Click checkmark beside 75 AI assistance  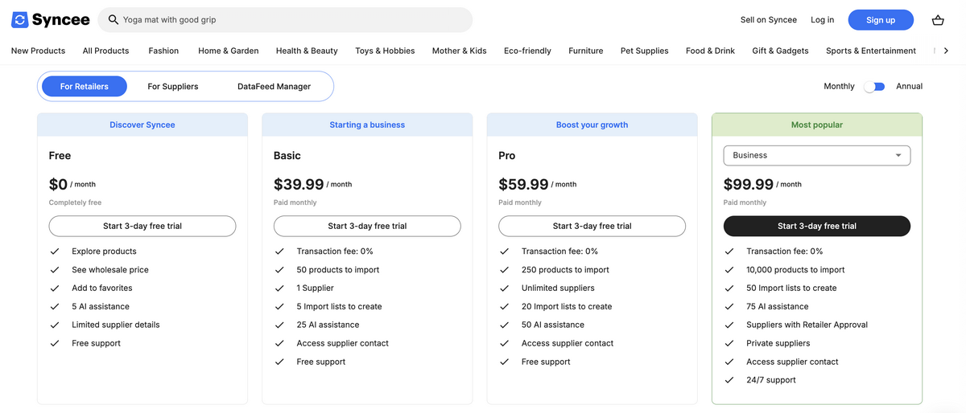(729, 306)
